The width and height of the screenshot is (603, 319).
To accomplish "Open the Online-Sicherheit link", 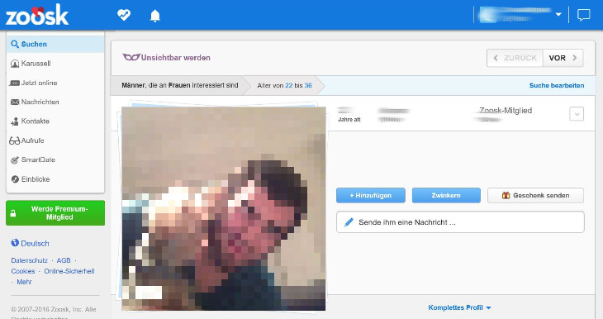I will (x=69, y=271).
